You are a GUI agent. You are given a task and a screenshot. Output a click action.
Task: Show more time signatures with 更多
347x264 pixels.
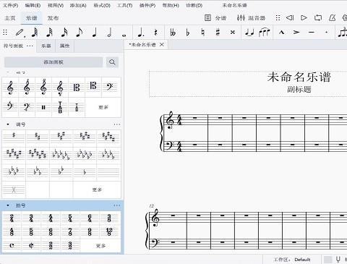pos(100,246)
